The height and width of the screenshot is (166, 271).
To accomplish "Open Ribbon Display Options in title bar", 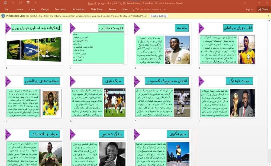I will tap(244, 3).
